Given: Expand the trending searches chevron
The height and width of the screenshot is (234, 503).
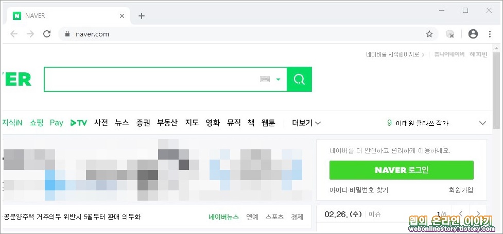Looking at the screenshot, I should tap(482, 123).
